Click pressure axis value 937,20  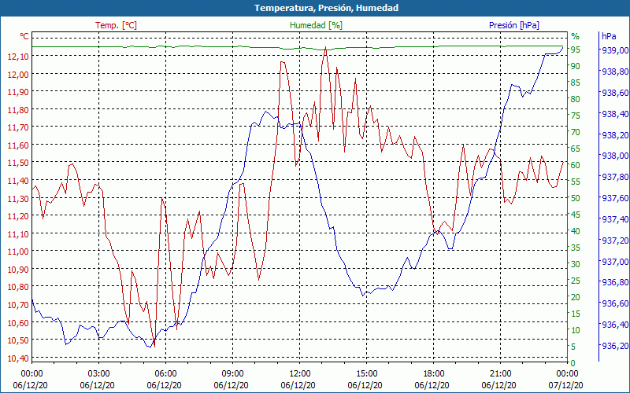point(613,241)
